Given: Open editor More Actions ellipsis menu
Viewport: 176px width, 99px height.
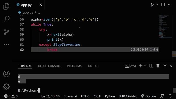Looking at the screenshot, I should pyautogui.click(x=170, y=5).
